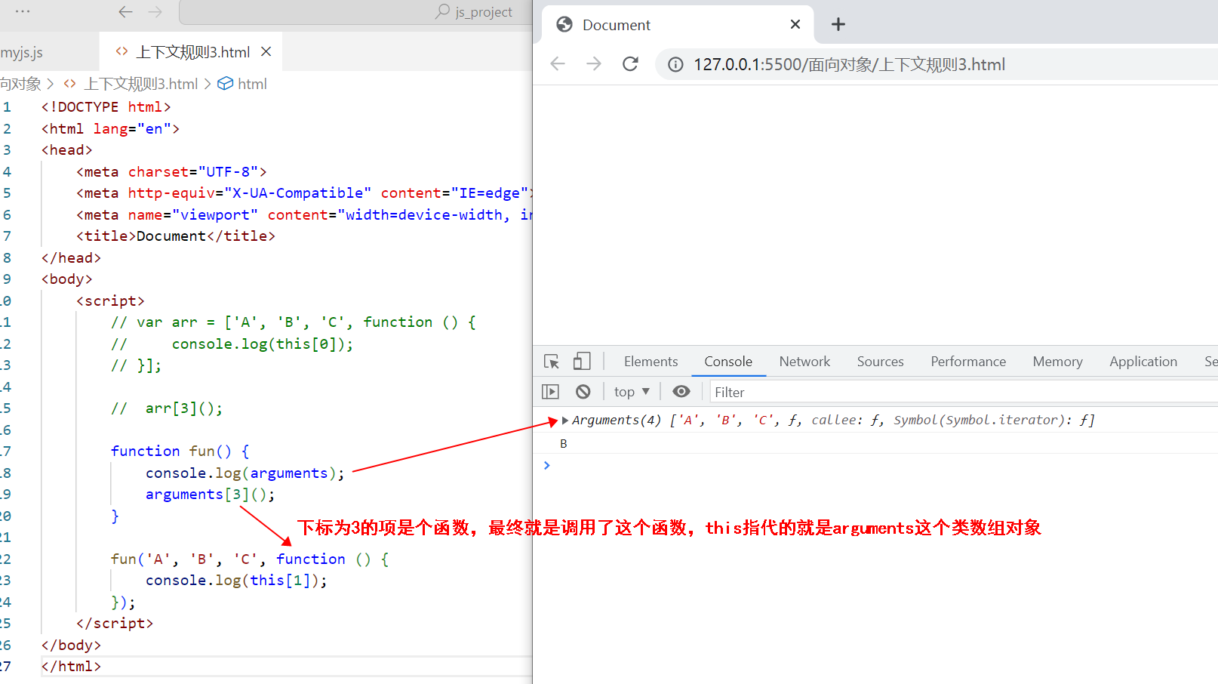Screen dimensions: 1218x684
Task: Click the console Filter input
Action: 963,392
